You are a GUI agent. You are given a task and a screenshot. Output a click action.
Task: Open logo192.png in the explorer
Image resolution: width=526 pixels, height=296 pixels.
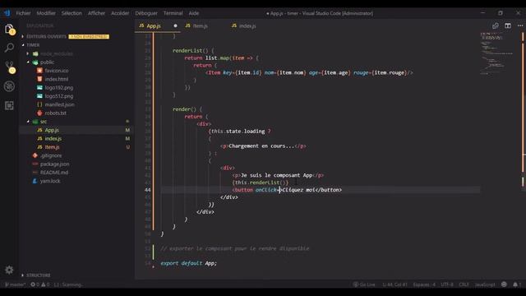click(59, 88)
